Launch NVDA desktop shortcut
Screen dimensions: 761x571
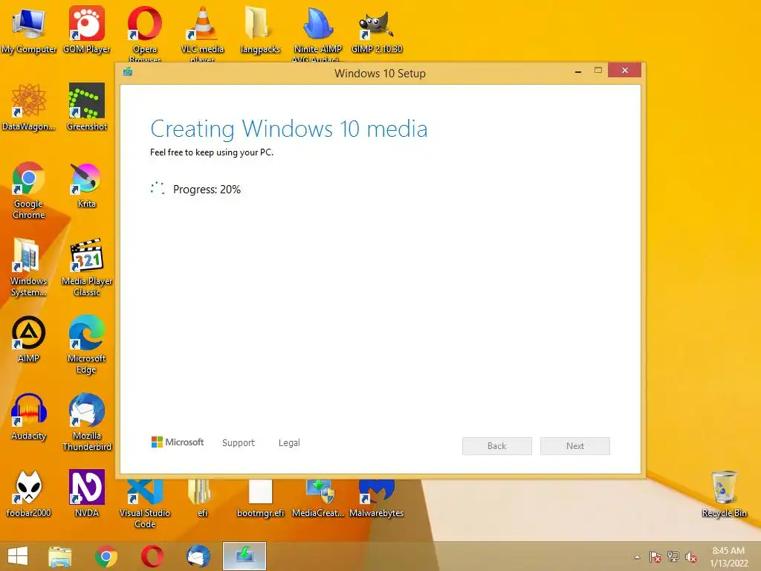pos(86,494)
